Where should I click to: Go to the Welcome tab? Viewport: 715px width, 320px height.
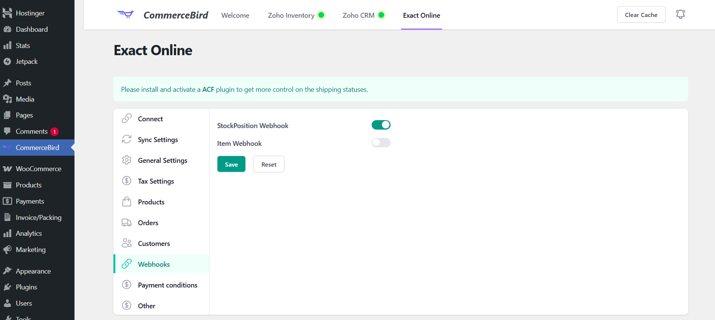[235, 15]
